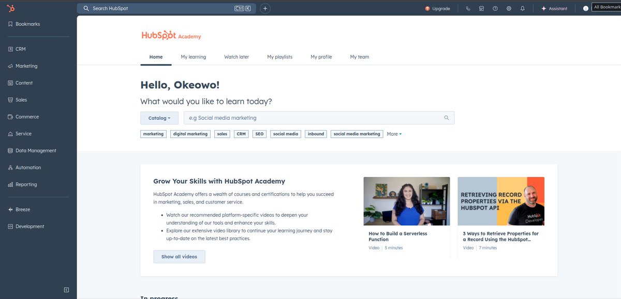Open the Serverless Function video thumbnail
The height and width of the screenshot is (299, 621).
click(x=407, y=201)
